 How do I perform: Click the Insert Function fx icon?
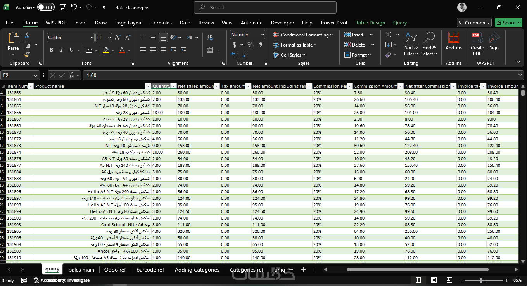click(x=72, y=75)
